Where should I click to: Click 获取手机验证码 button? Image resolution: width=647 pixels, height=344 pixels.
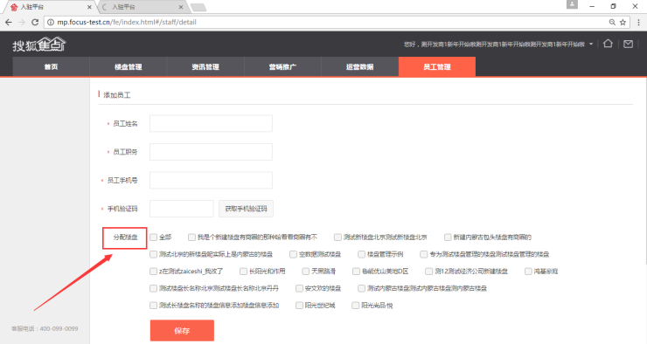pos(246,209)
